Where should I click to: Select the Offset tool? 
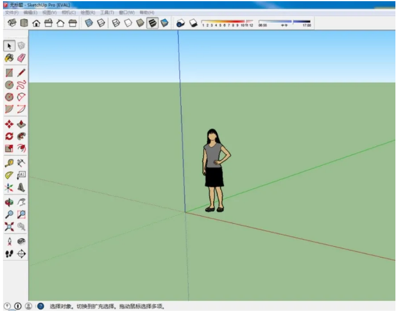point(22,148)
